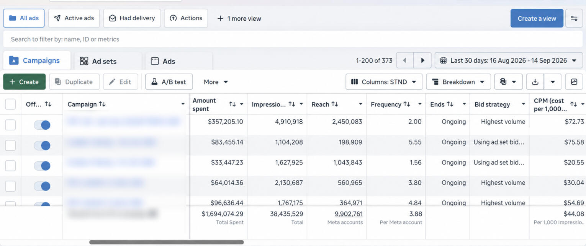
Task: Toggle select-all campaigns checkbox in header
Action: pyautogui.click(x=10, y=104)
